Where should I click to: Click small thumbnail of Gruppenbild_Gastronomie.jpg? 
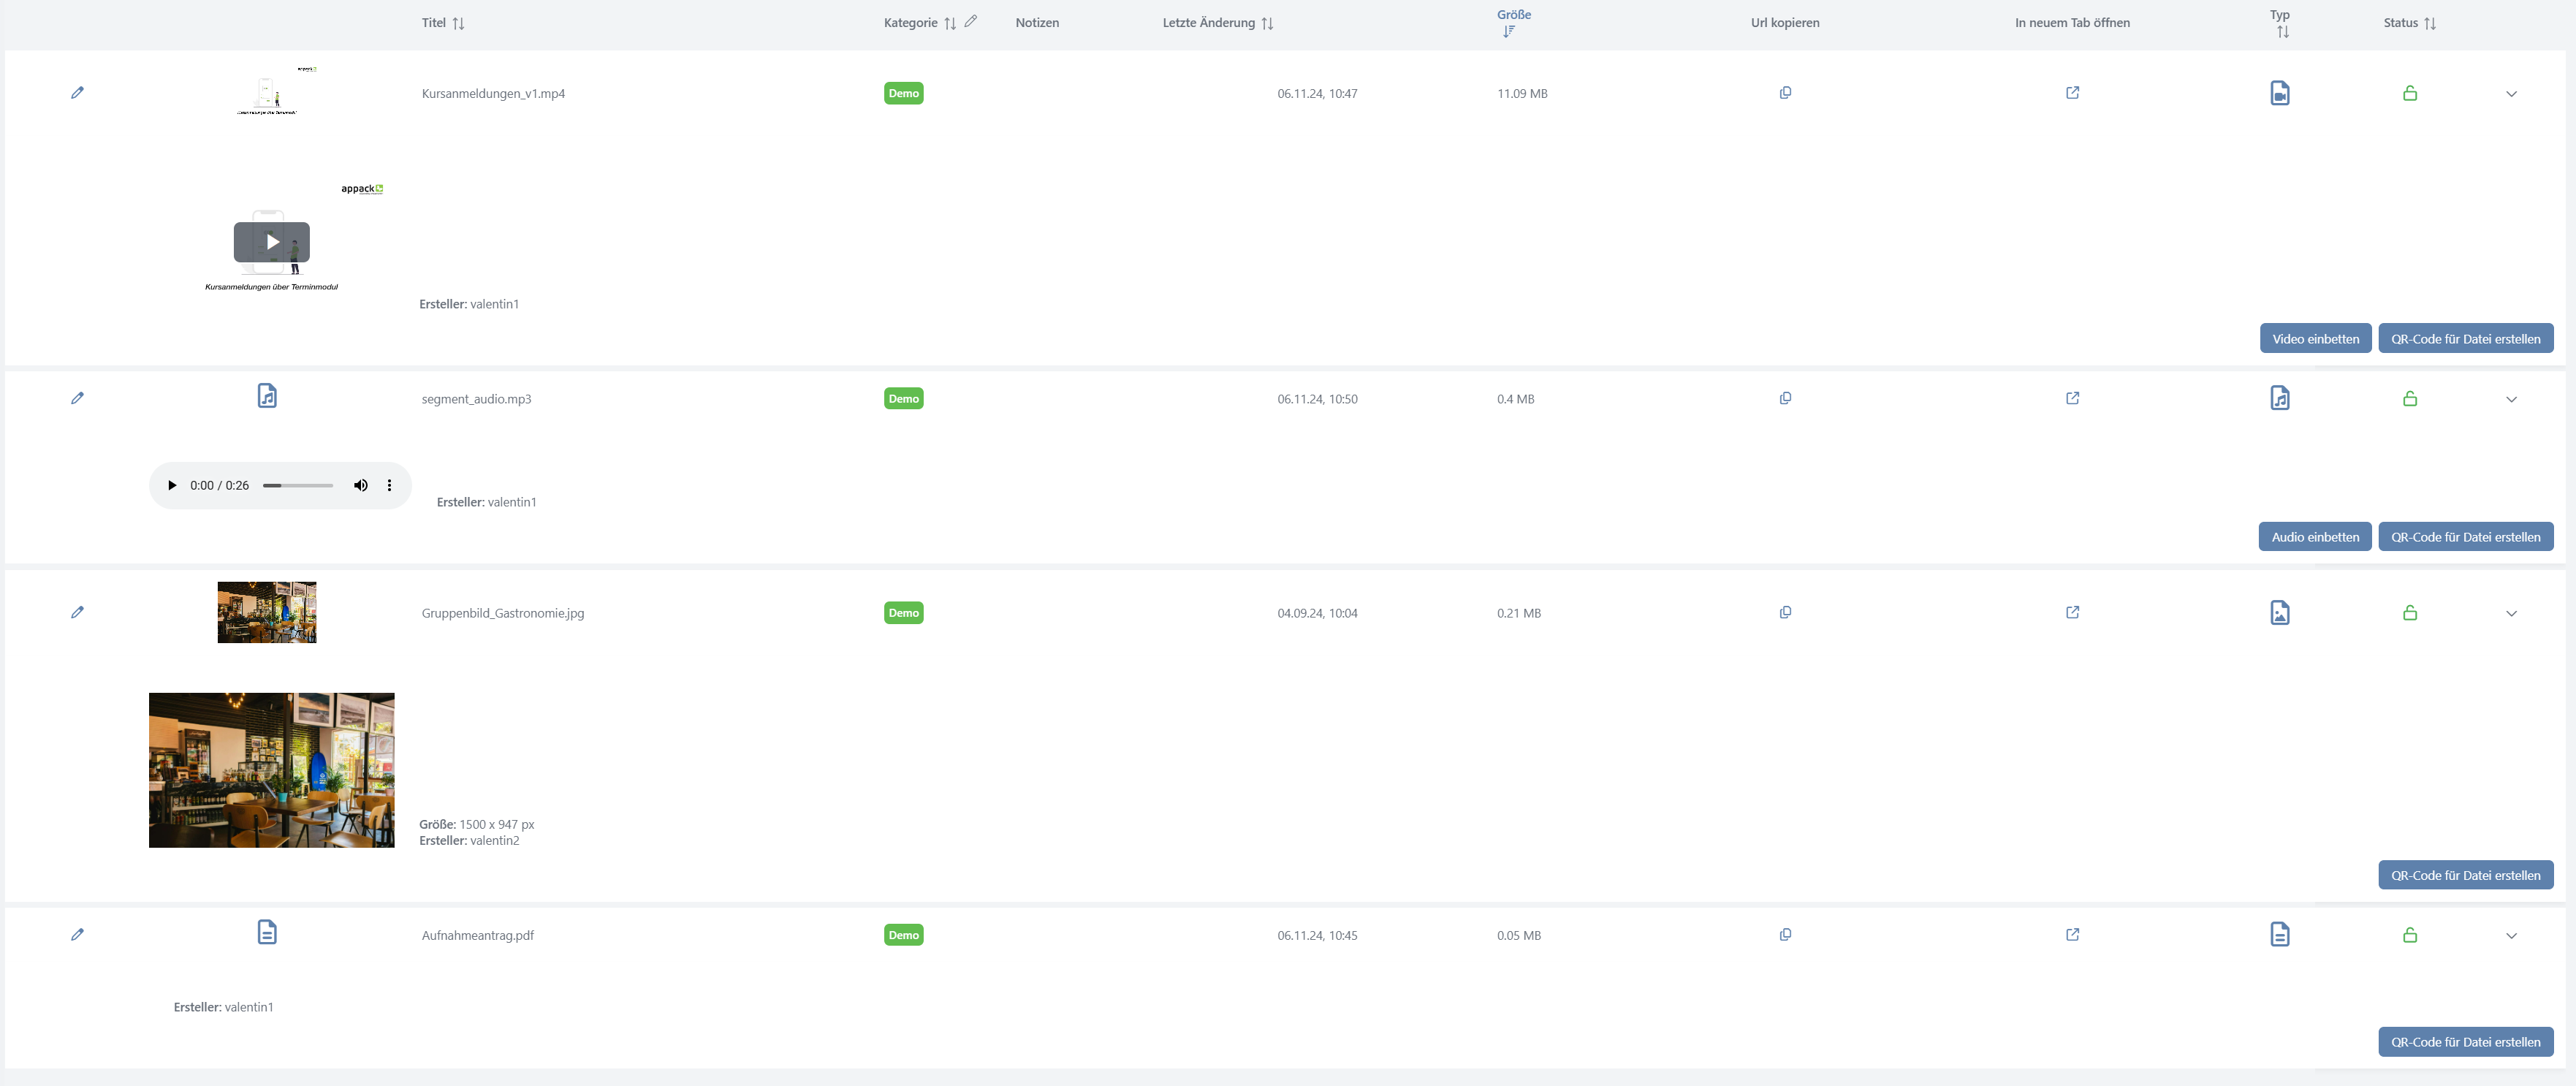[267, 612]
